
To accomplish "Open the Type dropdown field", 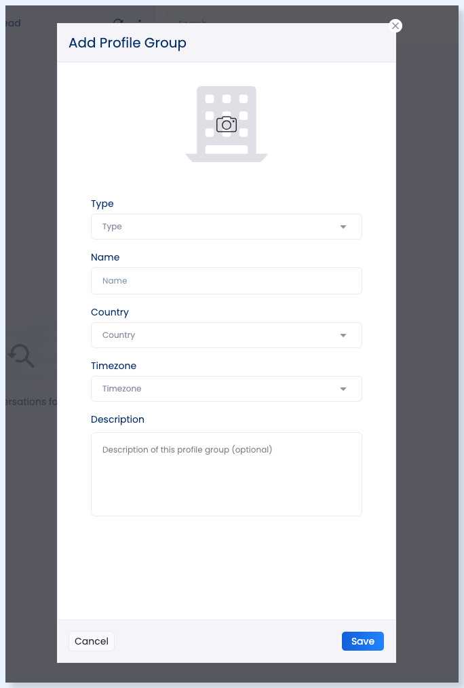I will 227,227.
